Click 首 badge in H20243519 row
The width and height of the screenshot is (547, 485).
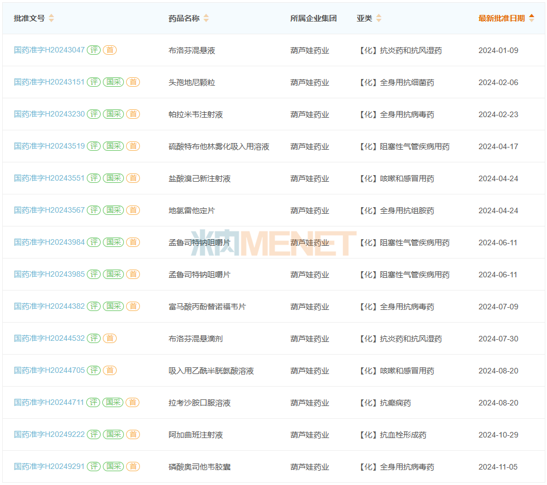pos(133,146)
